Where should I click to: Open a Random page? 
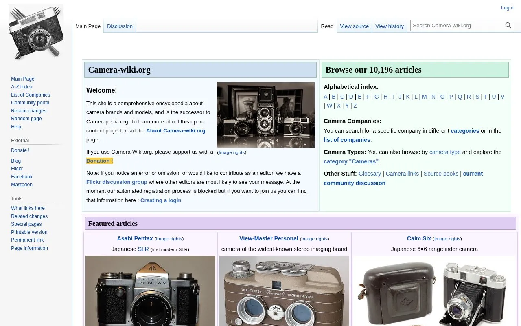click(26, 119)
